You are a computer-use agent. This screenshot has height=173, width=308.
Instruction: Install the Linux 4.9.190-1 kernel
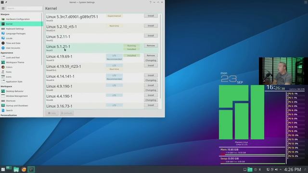coord(151,86)
